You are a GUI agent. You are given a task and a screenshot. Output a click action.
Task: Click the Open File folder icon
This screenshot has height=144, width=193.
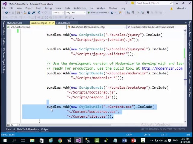pyautogui.click(x=25, y=13)
